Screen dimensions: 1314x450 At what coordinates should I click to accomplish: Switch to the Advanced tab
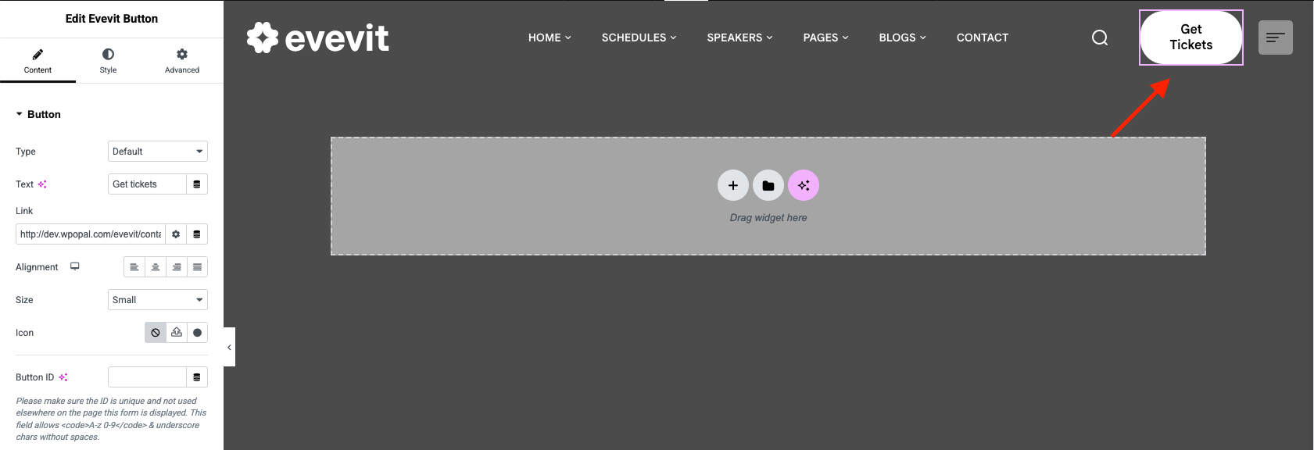(x=181, y=60)
